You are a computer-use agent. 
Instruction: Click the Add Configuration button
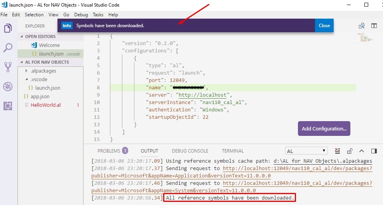click(324, 129)
